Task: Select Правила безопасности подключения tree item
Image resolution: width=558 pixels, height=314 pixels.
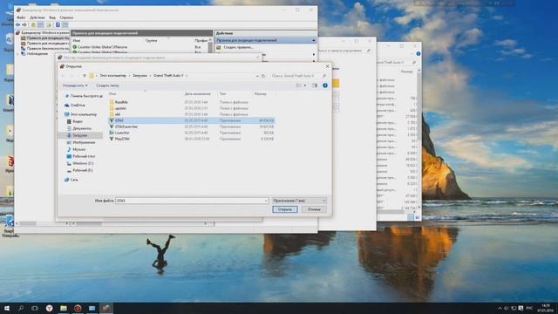Action: (x=44, y=48)
